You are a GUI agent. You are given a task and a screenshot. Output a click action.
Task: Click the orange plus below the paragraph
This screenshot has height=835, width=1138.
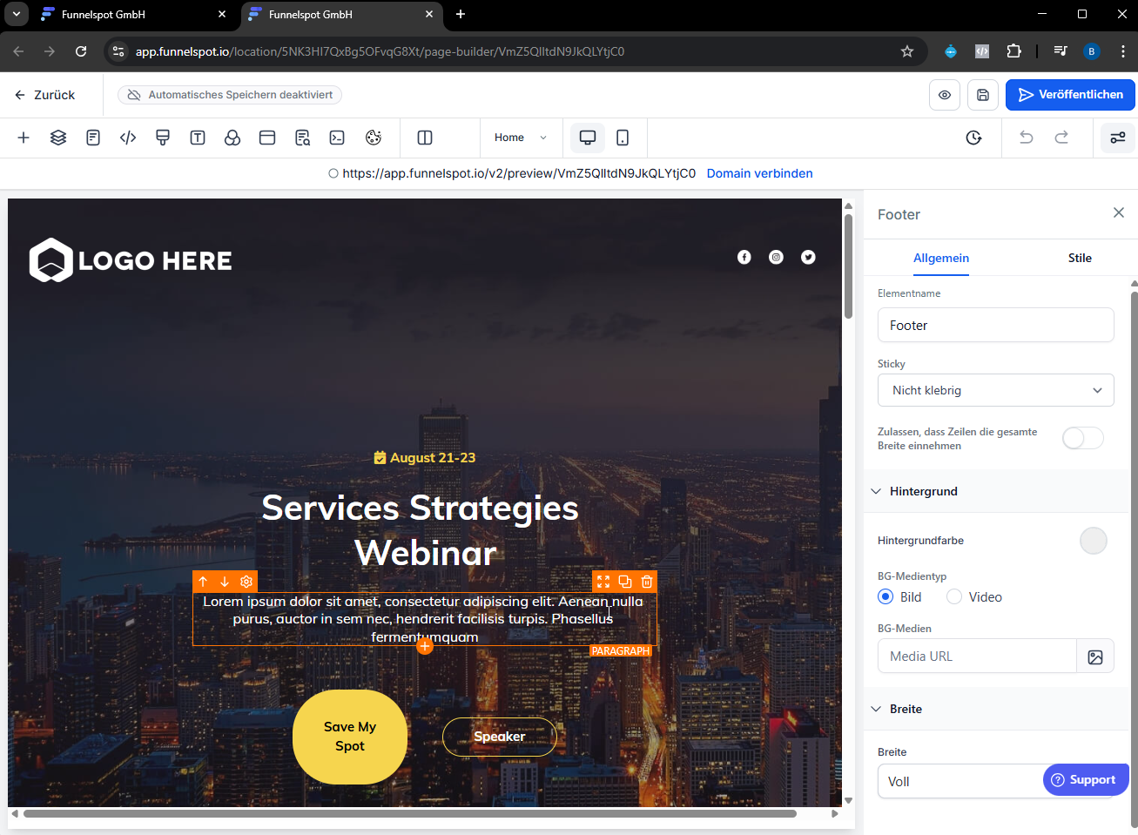pyautogui.click(x=425, y=646)
